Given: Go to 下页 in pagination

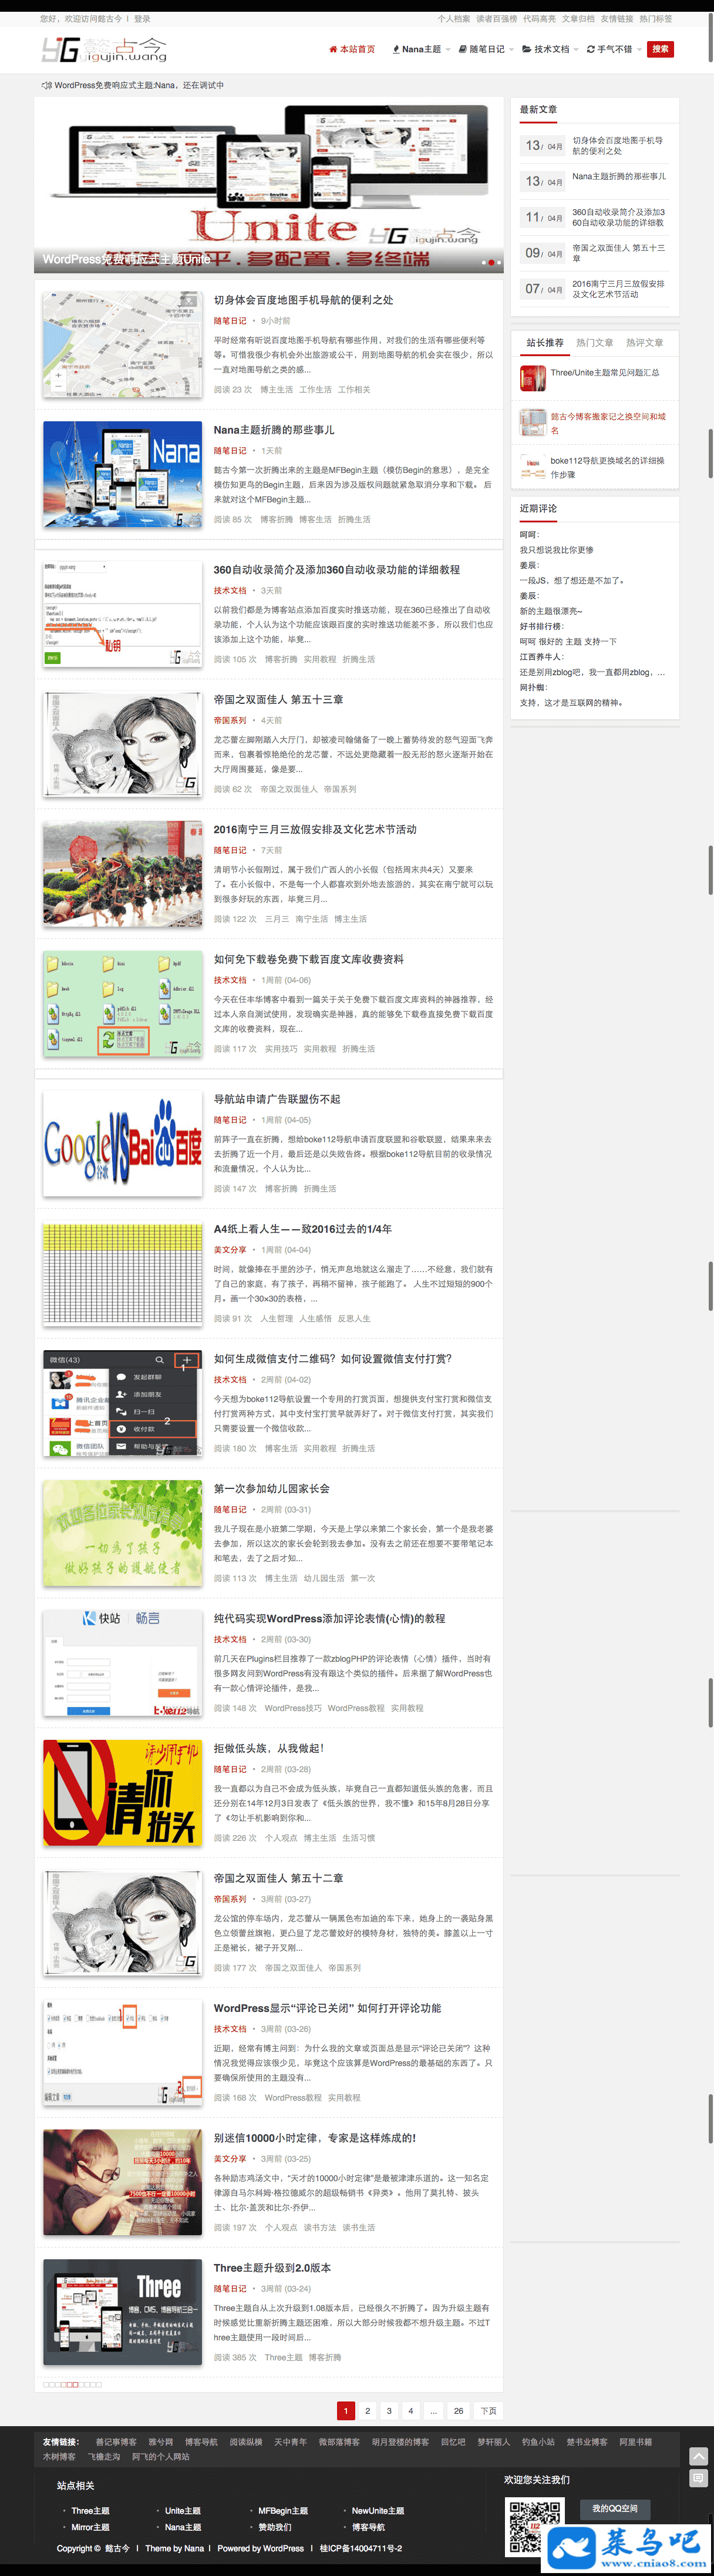Looking at the screenshot, I should click(487, 2411).
